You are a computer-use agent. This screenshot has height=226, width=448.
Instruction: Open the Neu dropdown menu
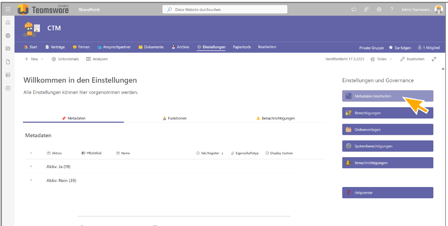(34, 59)
